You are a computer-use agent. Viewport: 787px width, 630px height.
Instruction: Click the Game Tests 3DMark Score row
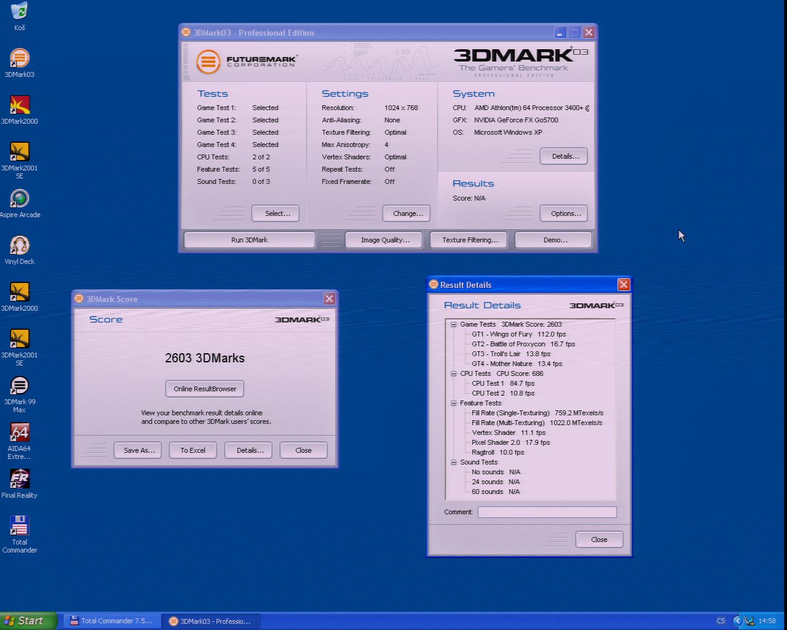point(511,324)
